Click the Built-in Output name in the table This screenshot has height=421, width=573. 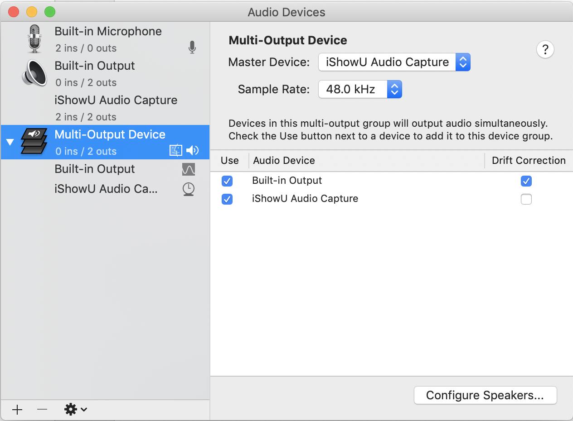click(x=287, y=180)
